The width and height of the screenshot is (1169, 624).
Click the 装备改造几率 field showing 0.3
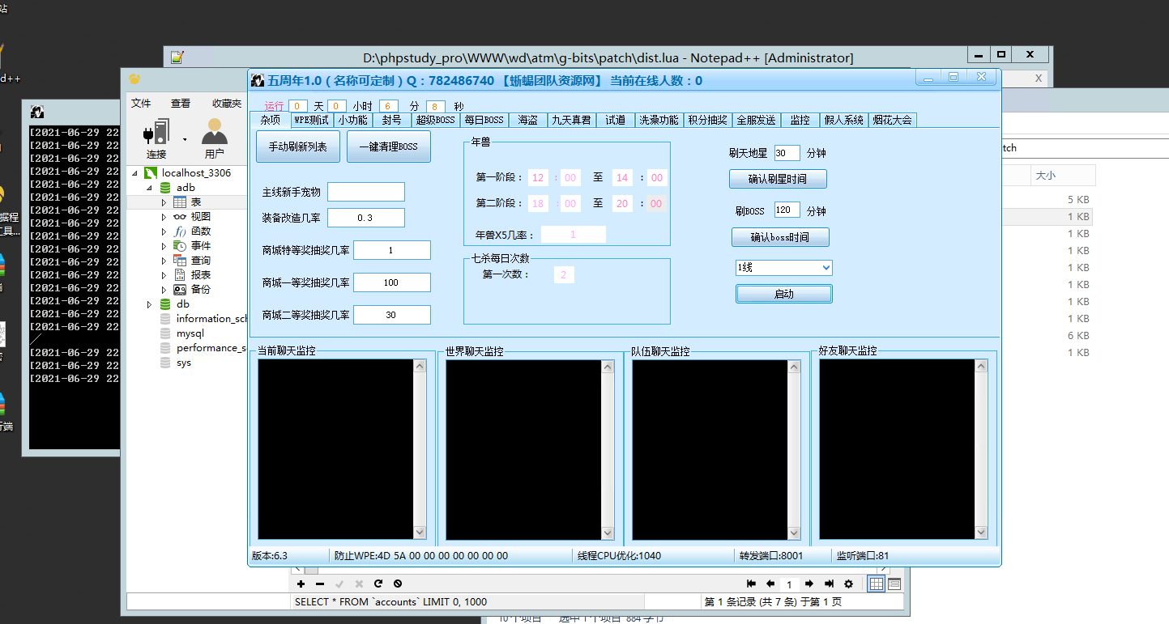point(366,218)
